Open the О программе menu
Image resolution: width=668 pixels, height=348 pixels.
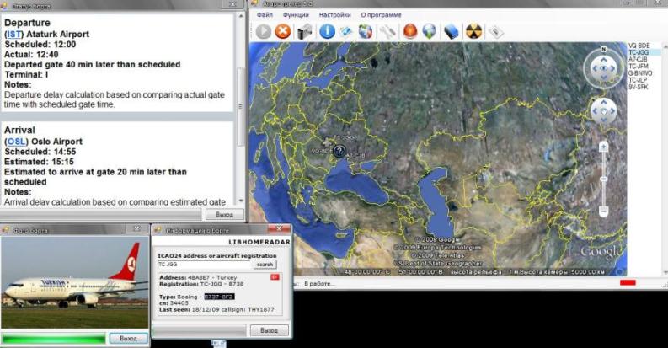[381, 15]
